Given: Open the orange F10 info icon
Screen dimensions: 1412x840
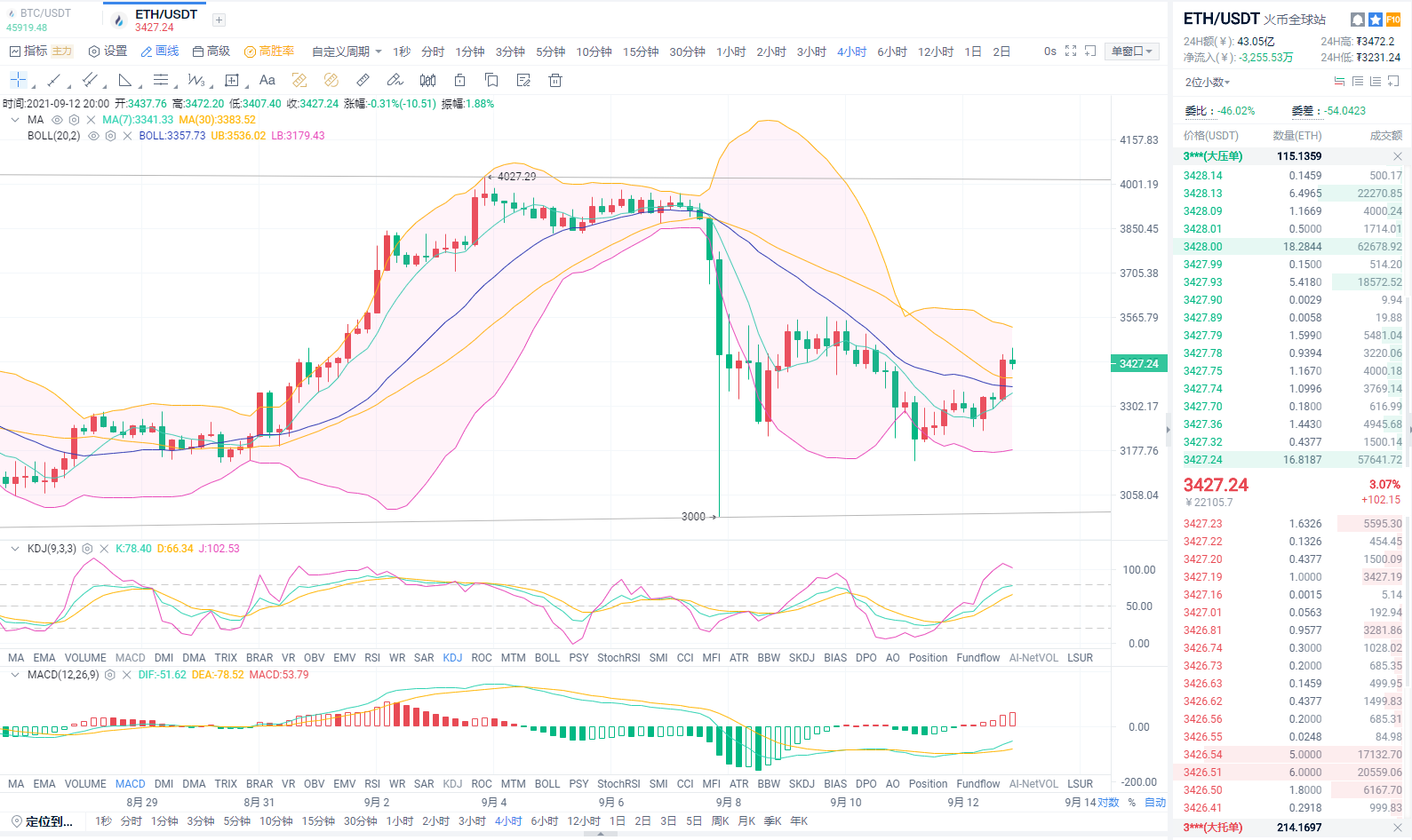Looking at the screenshot, I should pos(1392,20).
